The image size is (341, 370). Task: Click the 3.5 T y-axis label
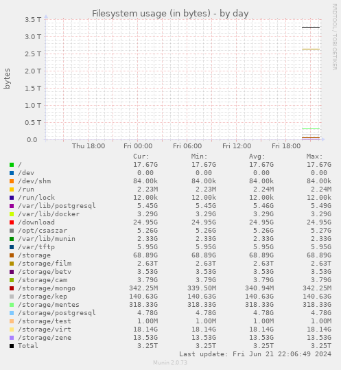tap(33, 20)
